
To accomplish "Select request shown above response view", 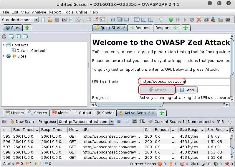I will click(144, 20).
